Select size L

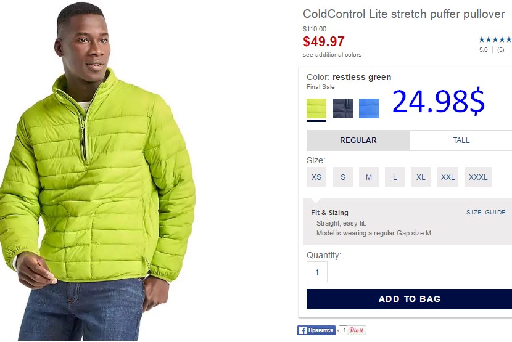pyautogui.click(x=394, y=177)
